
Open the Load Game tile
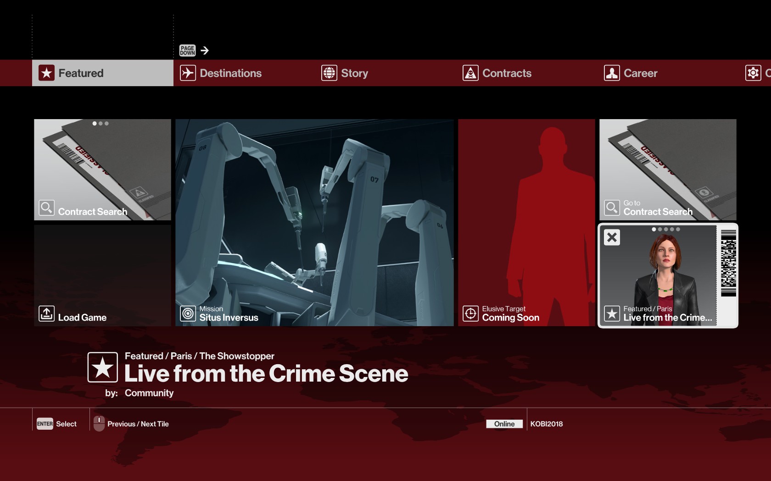102,275
